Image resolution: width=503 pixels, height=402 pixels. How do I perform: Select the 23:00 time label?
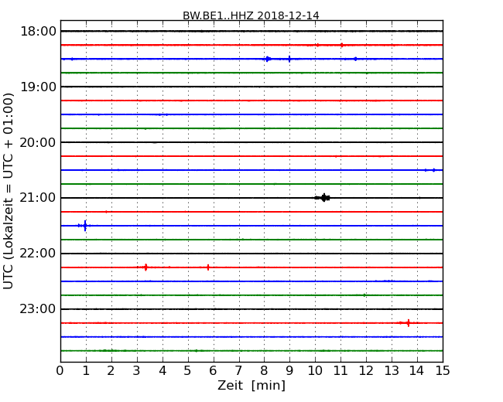[x=38, y=309]
